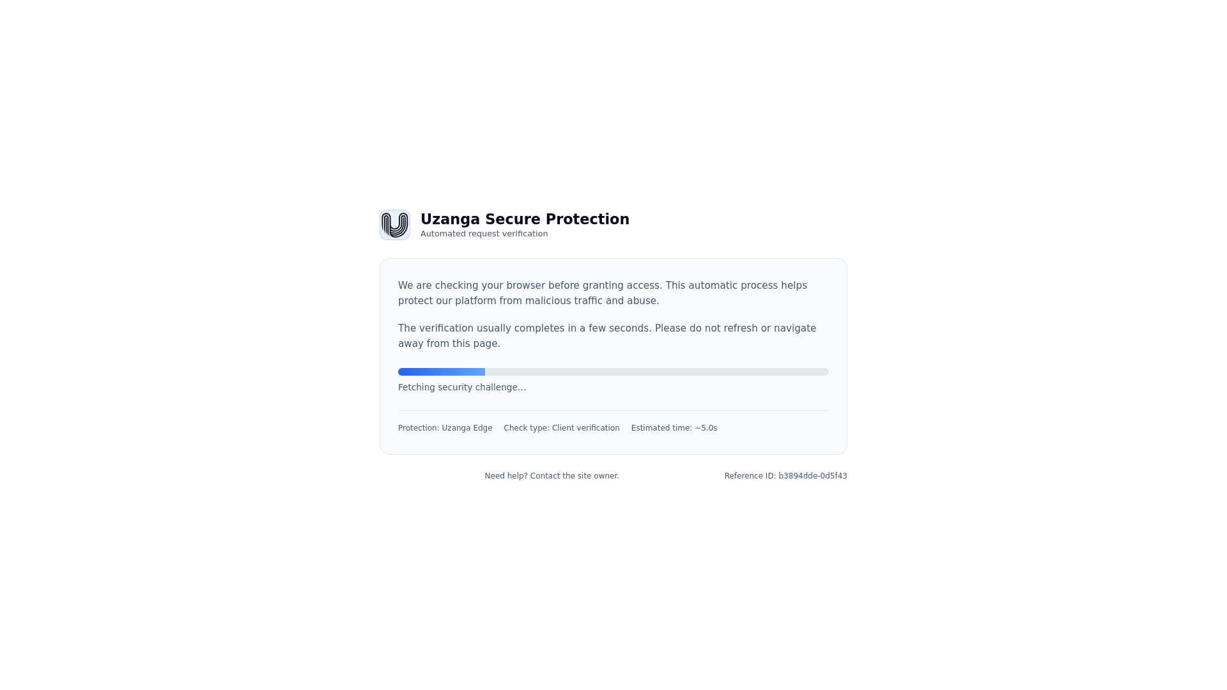
Task: Click the 'Client verification' value text
Action: (x=586, y=428)
